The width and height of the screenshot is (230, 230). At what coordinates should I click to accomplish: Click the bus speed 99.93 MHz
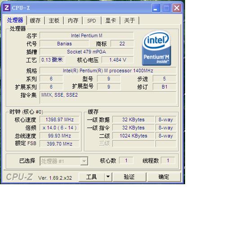(59, 136)
